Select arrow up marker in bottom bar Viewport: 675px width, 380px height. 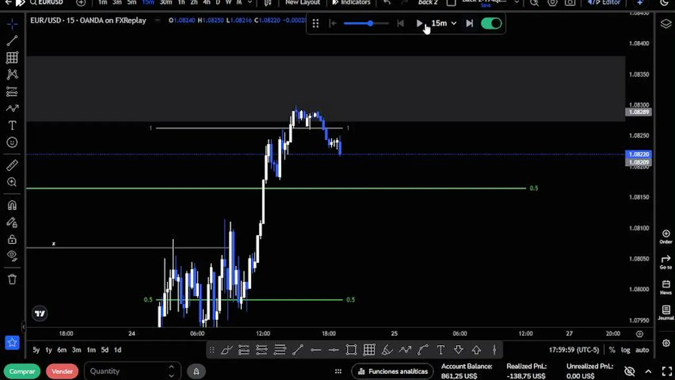pos(476,349)
